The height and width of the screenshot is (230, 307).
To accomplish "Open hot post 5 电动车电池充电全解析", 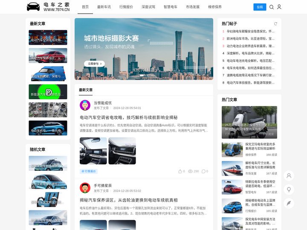I will tap(250, 60).
